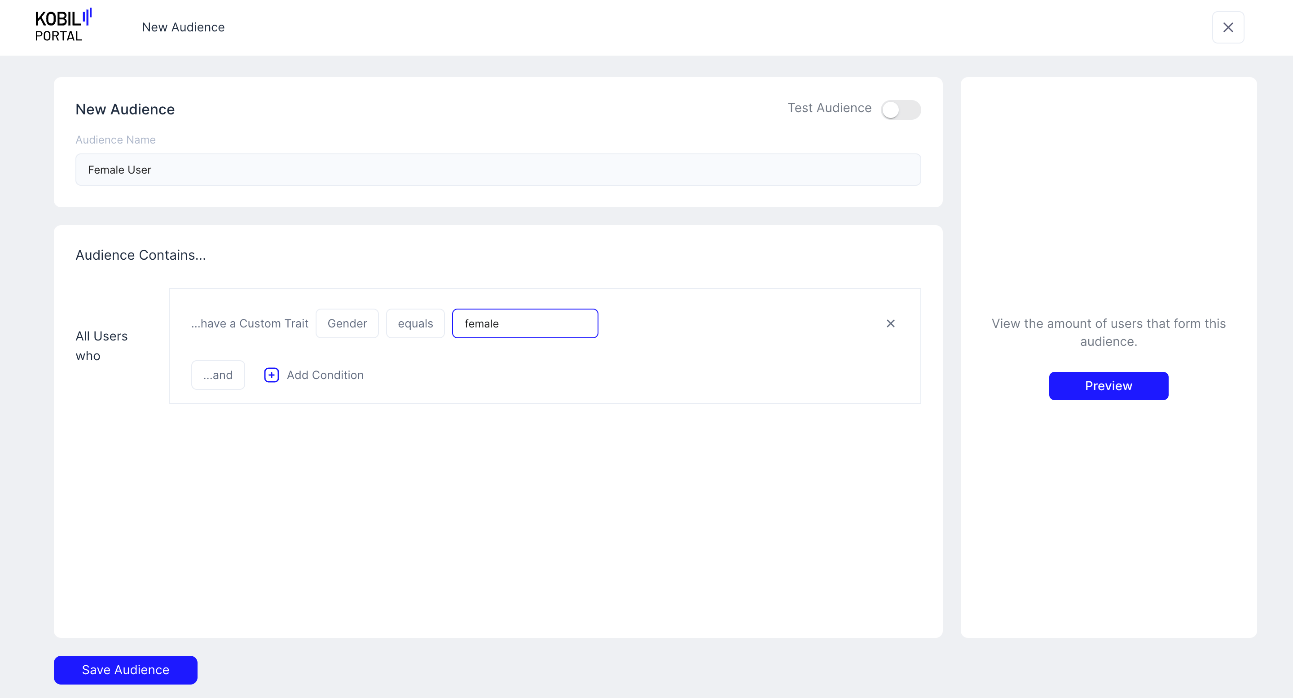Click the New Audience card heading

click(x=125, y=109)
